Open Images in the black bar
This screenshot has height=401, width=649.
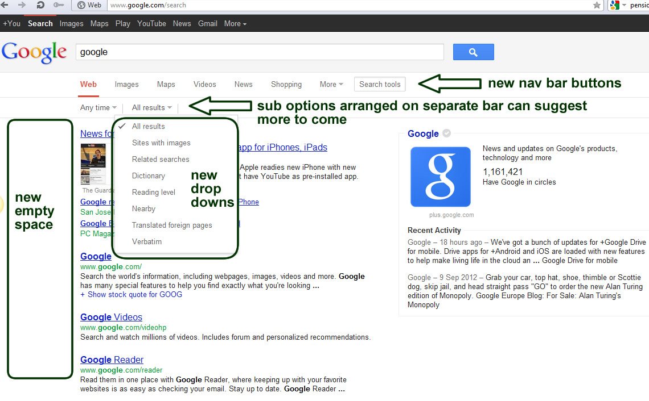click(71, 23)
